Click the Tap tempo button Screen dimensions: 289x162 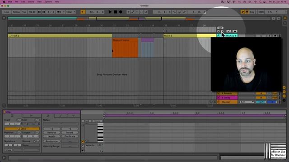click(24, 12)
